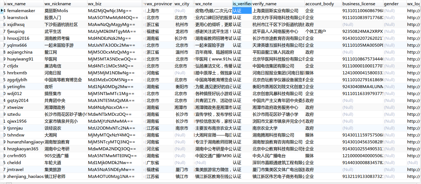This screenshot has width=421, height=184.
Task: Click the 廉洁电信 nickname cell
Action: point(65,66)
